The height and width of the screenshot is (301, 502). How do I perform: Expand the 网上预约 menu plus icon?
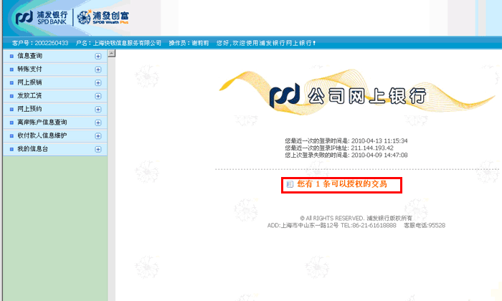(x=98, y=110)
